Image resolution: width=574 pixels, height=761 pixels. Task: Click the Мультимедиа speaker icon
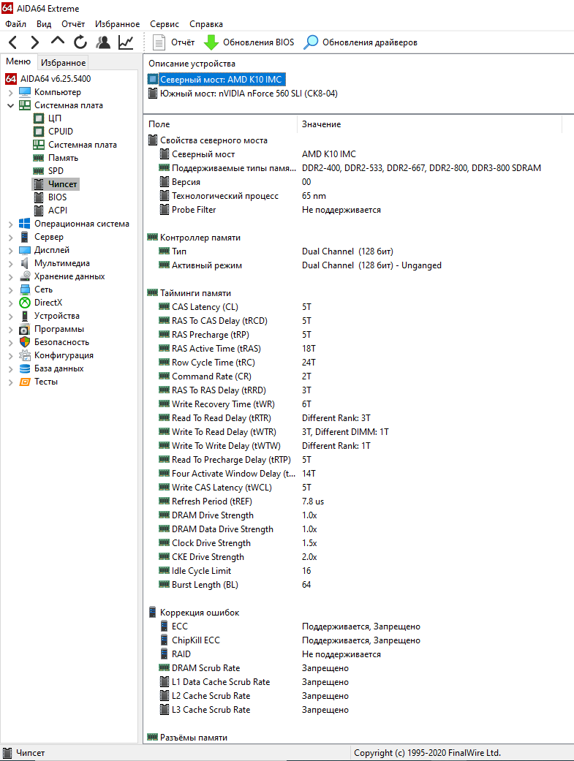coord(25,263)
